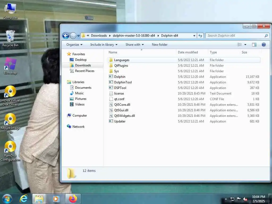Open the Windows Start button
This screenshot has width=272, height=204.
tap(7, 199)
